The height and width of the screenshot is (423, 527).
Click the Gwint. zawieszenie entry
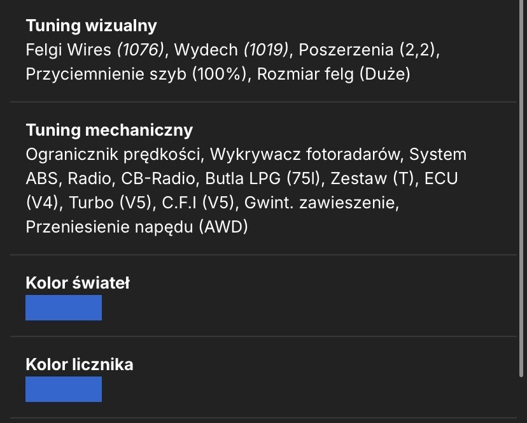point(321,203)
